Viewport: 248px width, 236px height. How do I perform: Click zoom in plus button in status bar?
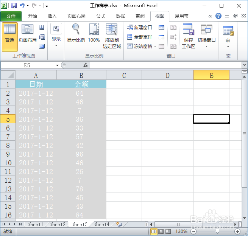[237, 231]
